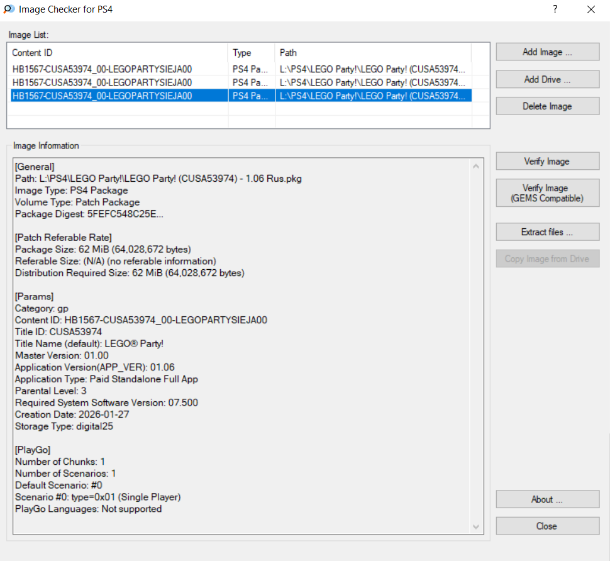610x561 pixels.
Task: Click the Add Image button
Action: 547,52
